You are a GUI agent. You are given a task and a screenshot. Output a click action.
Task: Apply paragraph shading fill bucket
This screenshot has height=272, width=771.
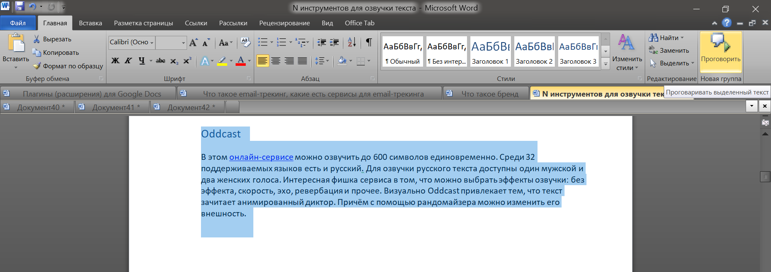coord(342,61)
